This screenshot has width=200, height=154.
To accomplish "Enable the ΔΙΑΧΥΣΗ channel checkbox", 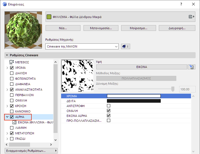I will [12, 73].
